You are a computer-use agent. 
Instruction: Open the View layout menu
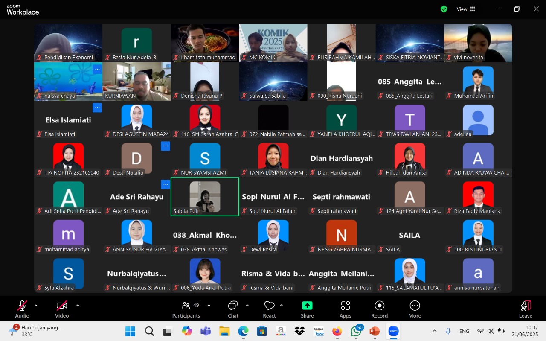pos(466,9)
